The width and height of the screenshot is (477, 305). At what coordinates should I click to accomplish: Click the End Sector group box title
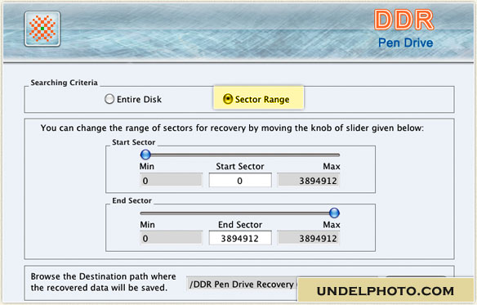tap(132, 200)
